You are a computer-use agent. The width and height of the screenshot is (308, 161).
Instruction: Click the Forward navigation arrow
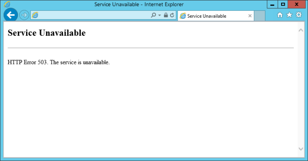click(x=24, y=15)
